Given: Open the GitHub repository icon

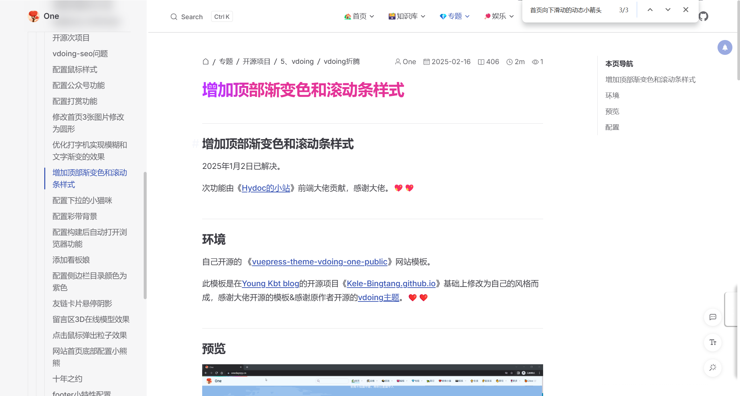Looking at the screenshot, I should tap(704, 16).
